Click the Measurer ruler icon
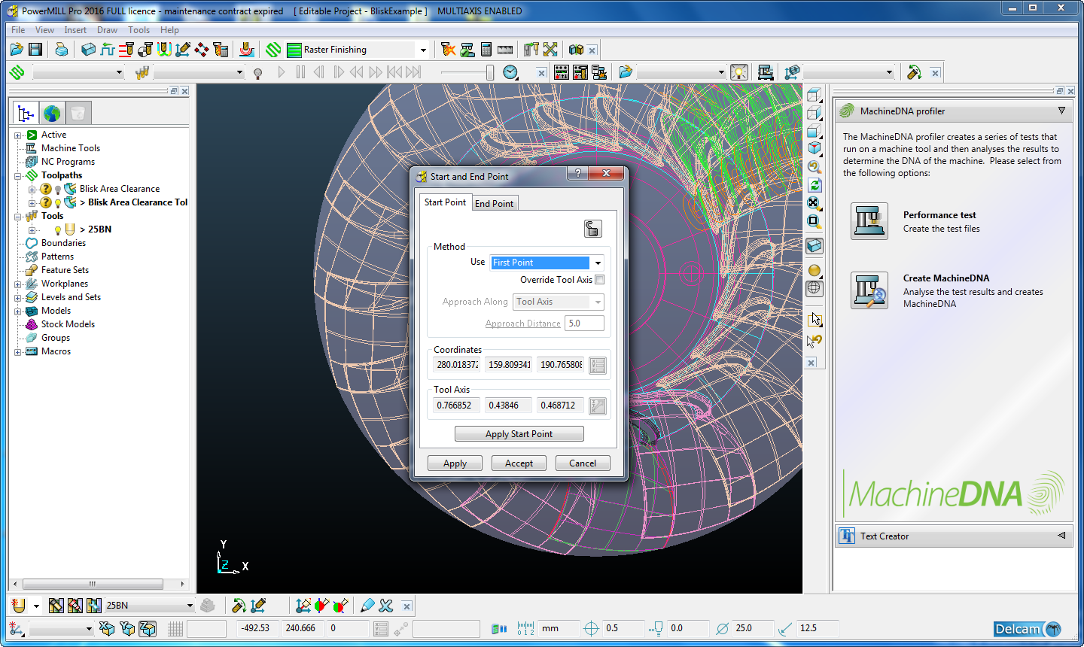 click(x=505, y=50)
